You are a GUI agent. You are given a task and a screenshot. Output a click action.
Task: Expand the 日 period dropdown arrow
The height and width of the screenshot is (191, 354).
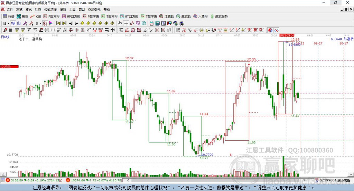(8, 23)
